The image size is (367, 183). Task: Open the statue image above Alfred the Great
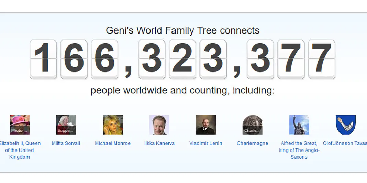(x=299, y=125)
